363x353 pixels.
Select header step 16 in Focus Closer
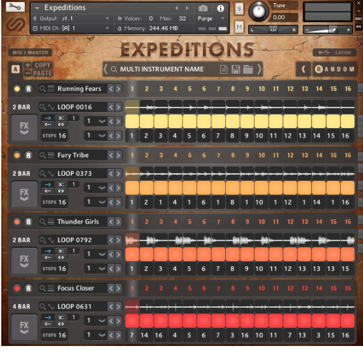click(x=348, y=288)
